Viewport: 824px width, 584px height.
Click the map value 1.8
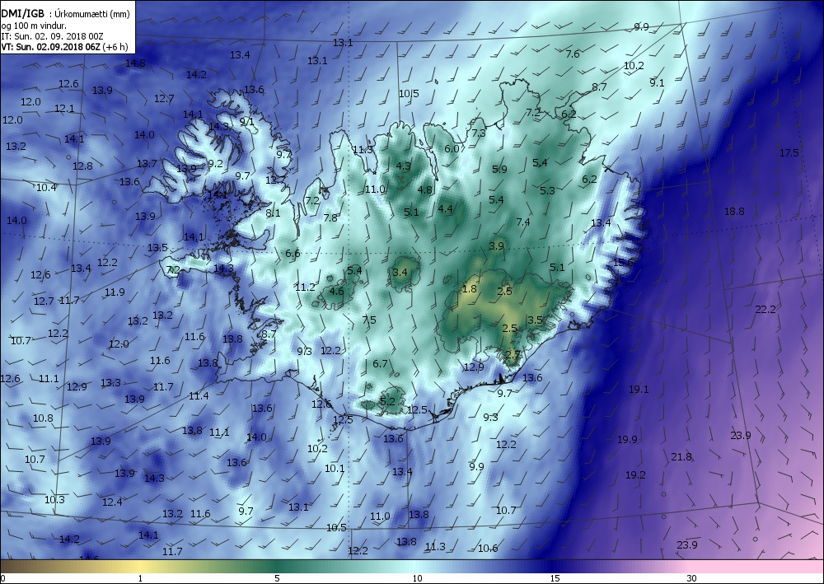tap(470, 289)
